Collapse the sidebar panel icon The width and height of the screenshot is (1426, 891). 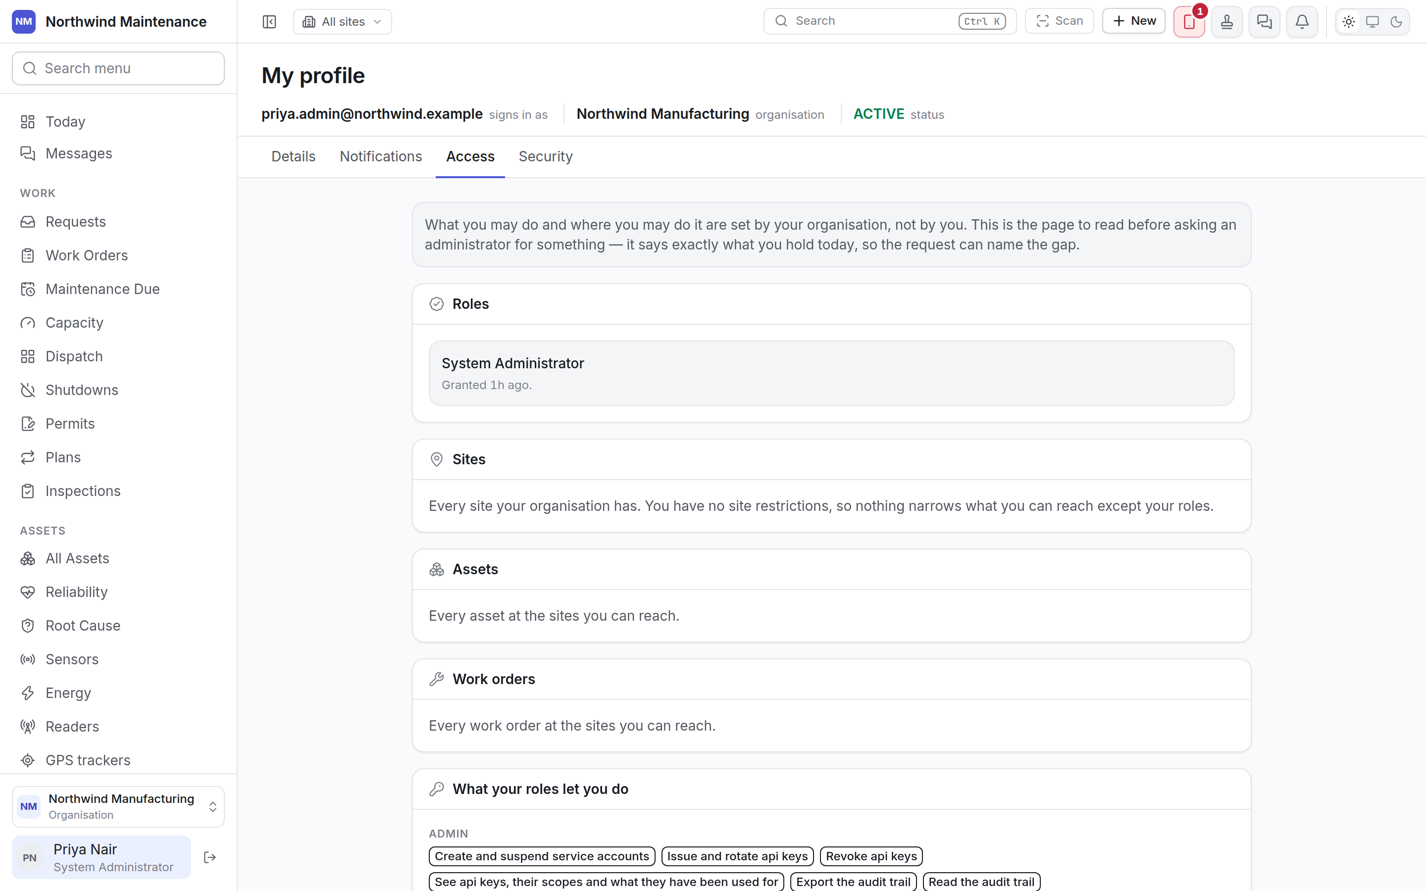coord(269,22)
